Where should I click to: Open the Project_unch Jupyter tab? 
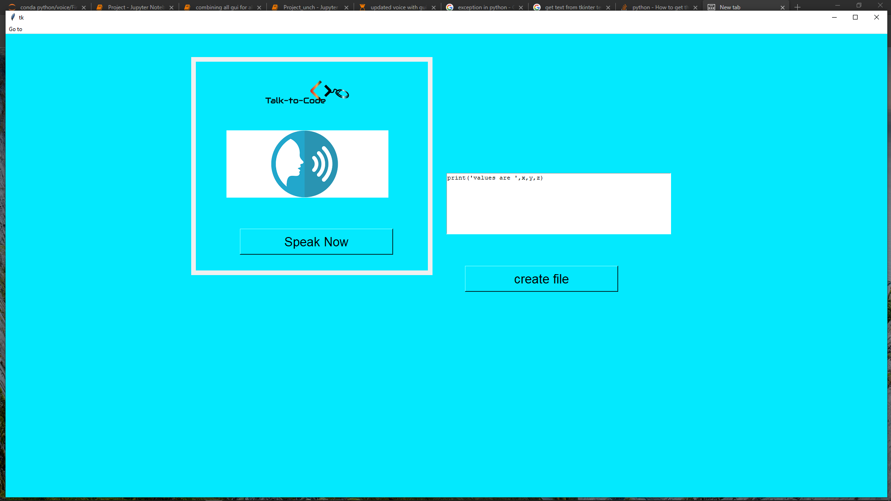(x=310, y=7)
